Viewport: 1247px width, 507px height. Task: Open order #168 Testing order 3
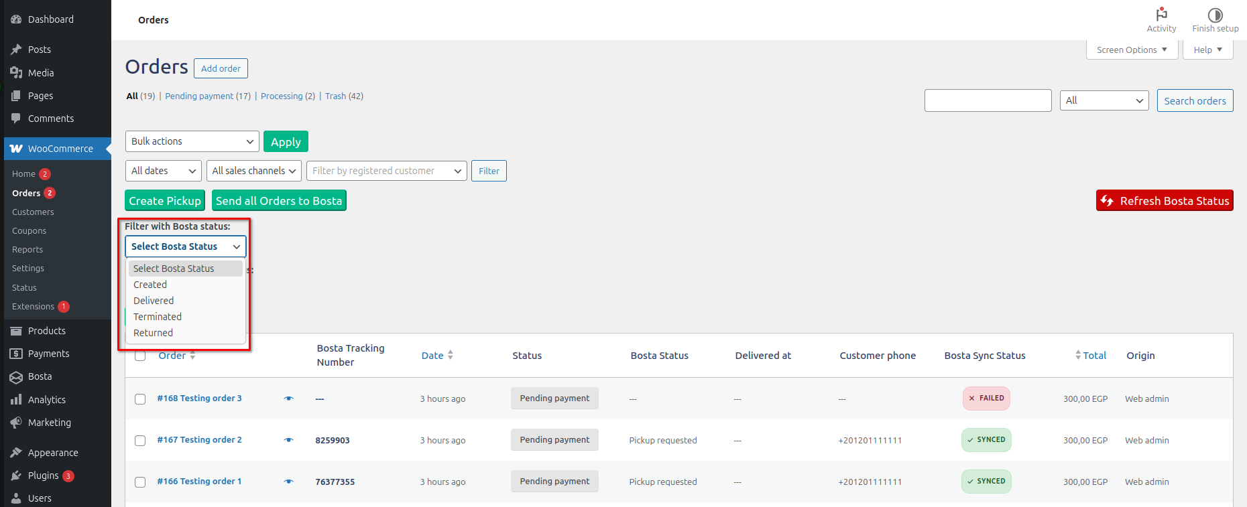pos(199,398)
